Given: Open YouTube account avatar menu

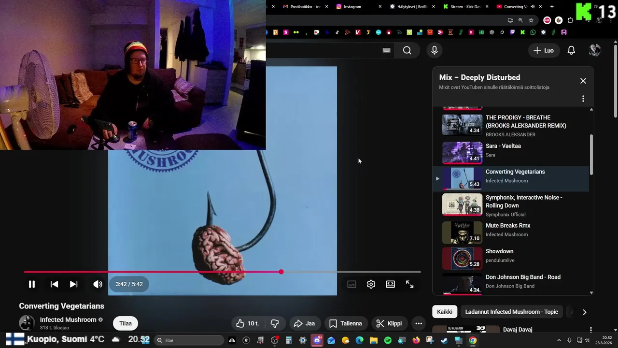Looking at the screenshot, I should tap(595, 50).
